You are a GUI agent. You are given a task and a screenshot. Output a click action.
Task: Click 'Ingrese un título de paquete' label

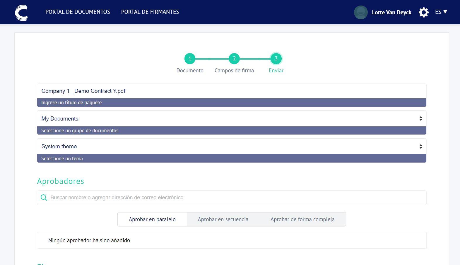(71, 103)
